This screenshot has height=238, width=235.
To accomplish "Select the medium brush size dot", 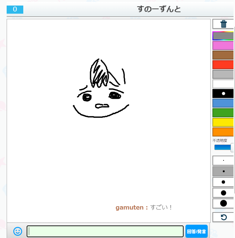I will click(x=224, y=182).
